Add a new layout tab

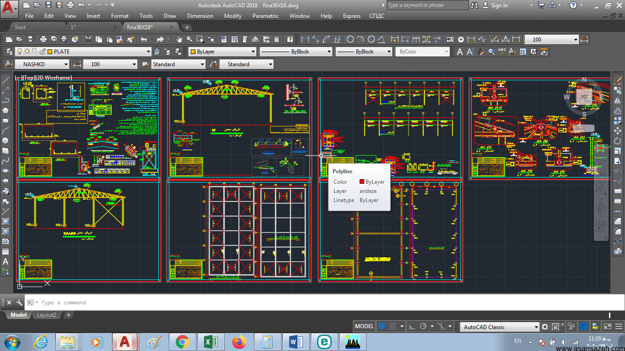pos(69,315)
